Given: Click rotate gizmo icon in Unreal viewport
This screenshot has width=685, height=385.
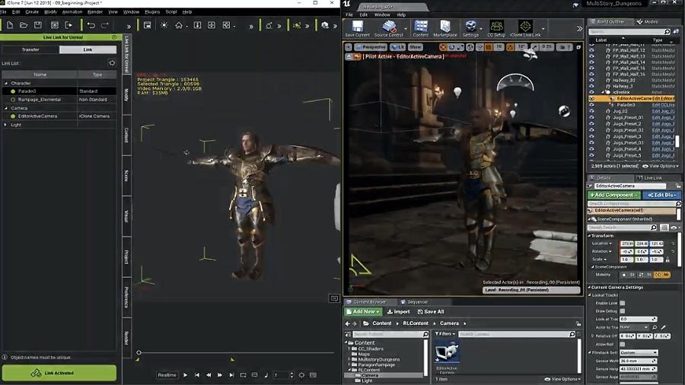Looking at the screenshot, I should click(x=451, y=47).
